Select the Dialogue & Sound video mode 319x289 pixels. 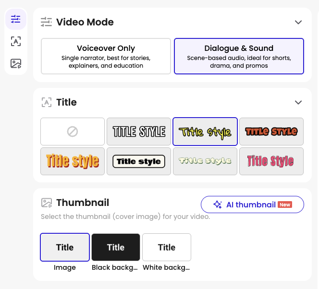click(x=239, y=56)
